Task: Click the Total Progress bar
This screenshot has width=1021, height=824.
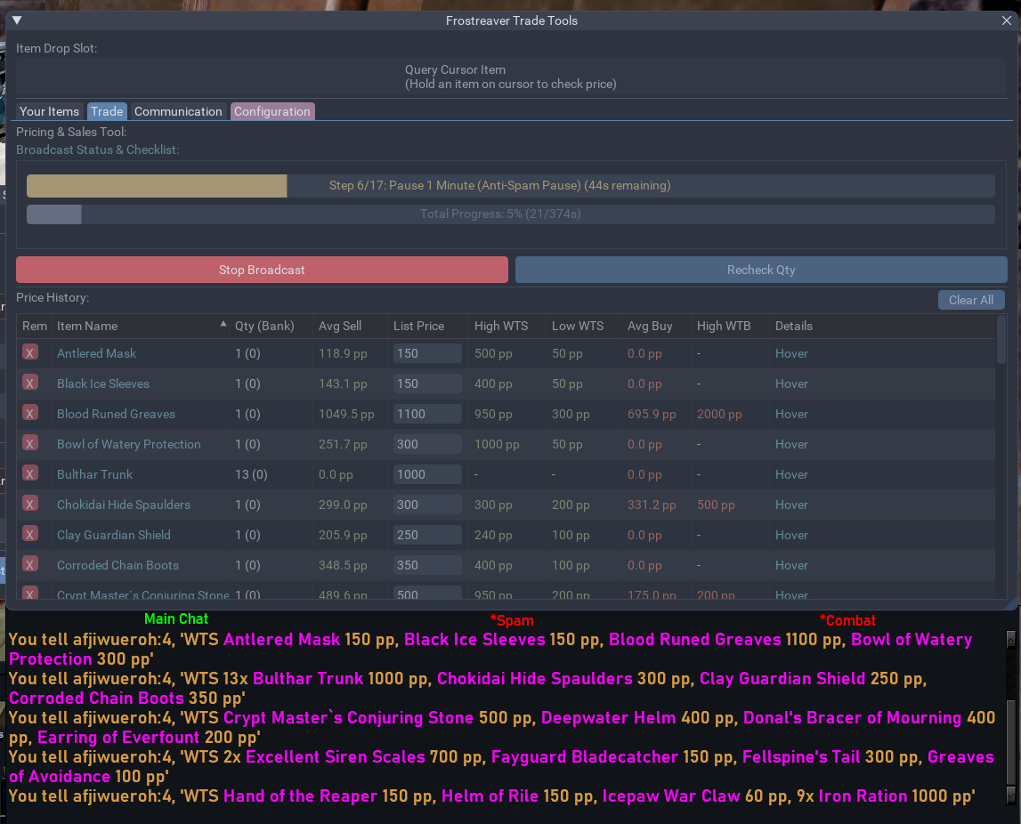Action: (x=511, y=214)
